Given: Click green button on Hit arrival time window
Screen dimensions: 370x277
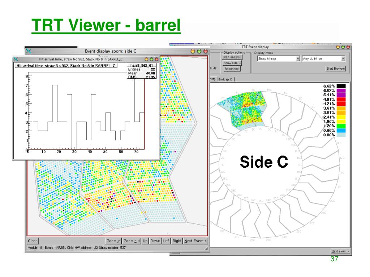Looking at the screenshot, I should [x=151, y=59].
